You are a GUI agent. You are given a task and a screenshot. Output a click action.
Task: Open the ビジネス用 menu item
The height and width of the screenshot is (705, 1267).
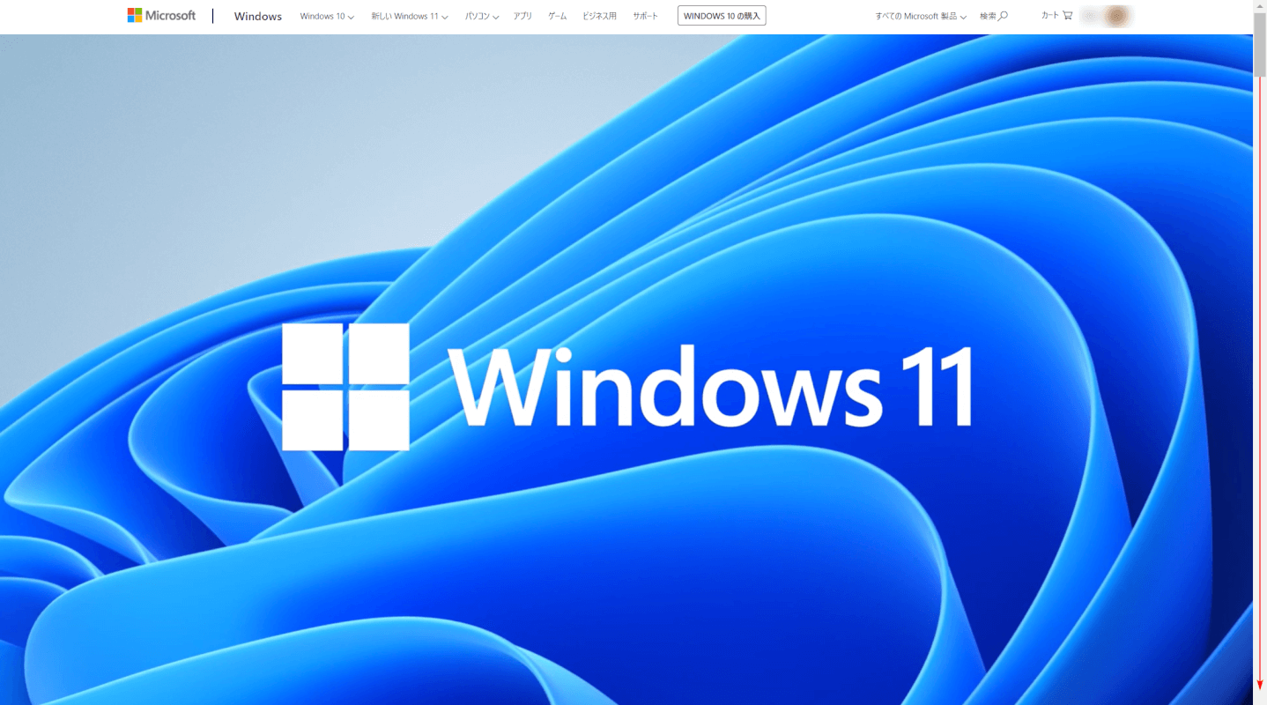click(599, 16)
